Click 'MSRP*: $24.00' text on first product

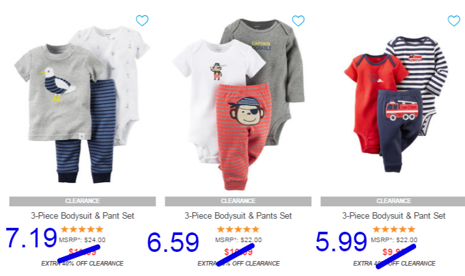click(x=82, y=240)
